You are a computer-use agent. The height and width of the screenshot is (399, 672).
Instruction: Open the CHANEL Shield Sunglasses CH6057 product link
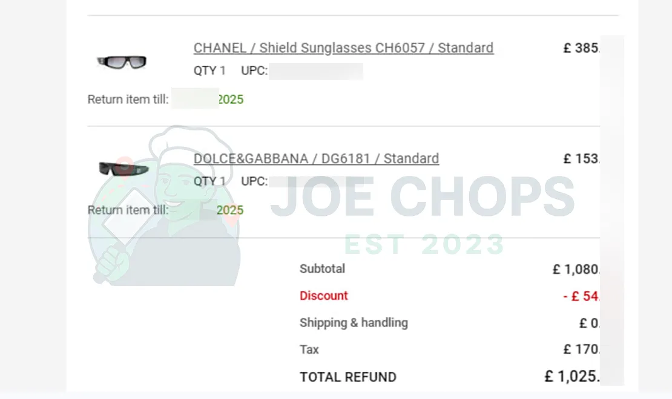(x=343, y=47)
